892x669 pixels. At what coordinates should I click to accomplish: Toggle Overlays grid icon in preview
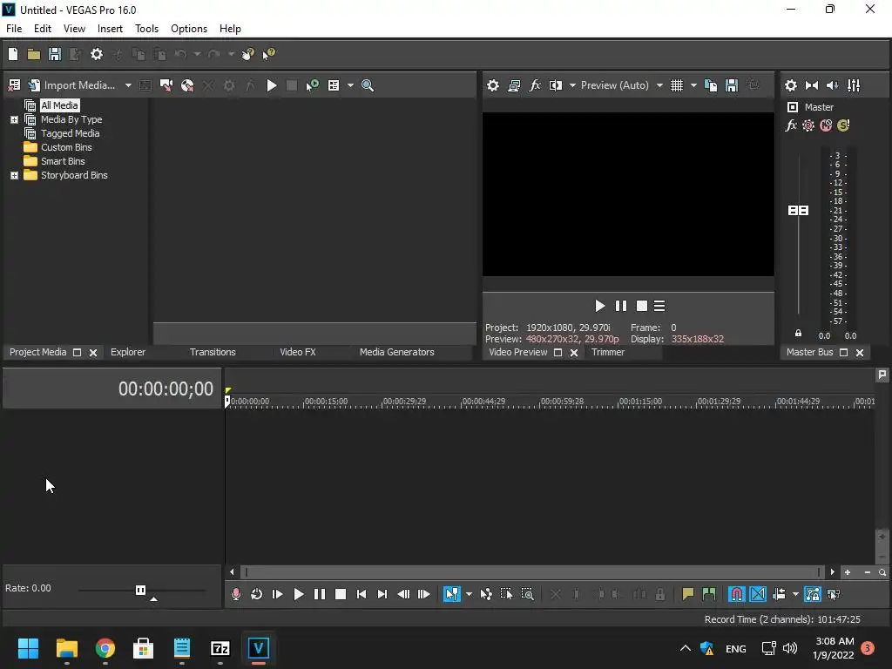pos(676,85)
